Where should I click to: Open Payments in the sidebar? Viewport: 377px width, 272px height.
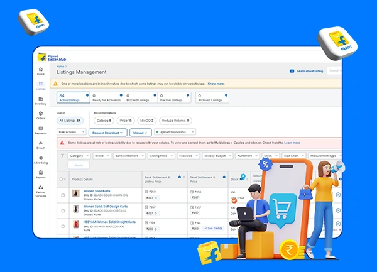click(x=41, y=130)
